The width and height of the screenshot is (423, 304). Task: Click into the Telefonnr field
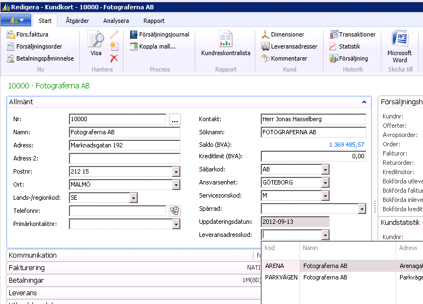(x=117, y=211)
